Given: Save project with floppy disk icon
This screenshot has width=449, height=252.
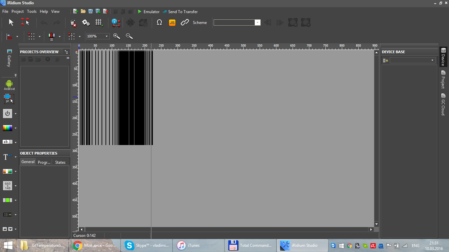Looking at the screenshot, I should pos(91,11).
